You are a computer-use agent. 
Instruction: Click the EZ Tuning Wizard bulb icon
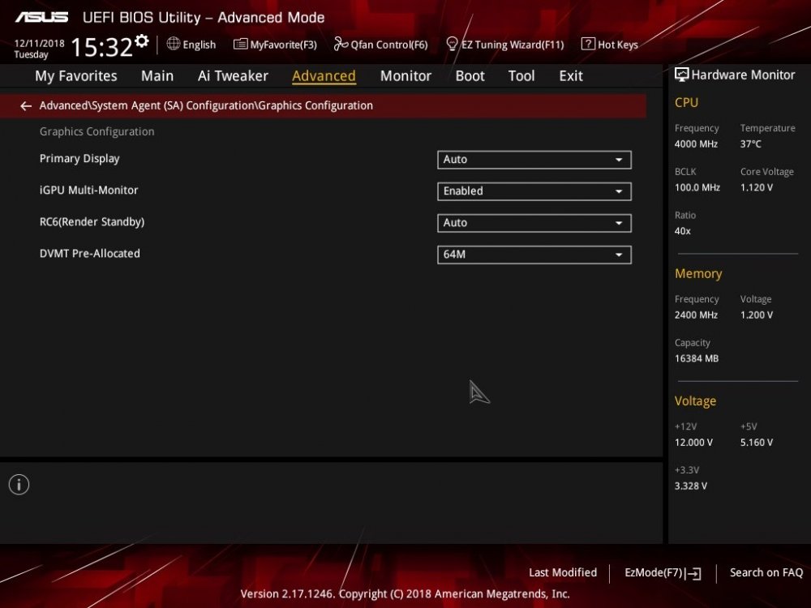[452, 44]
